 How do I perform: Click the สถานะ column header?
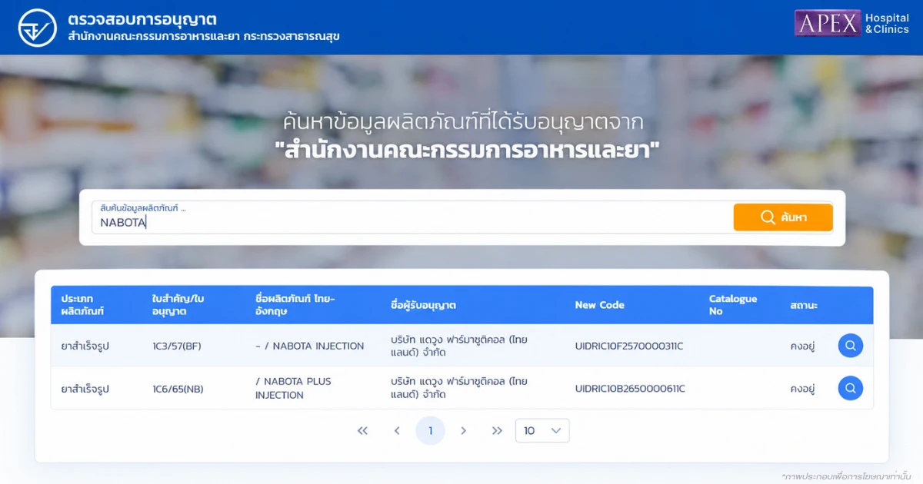[804, 305]
